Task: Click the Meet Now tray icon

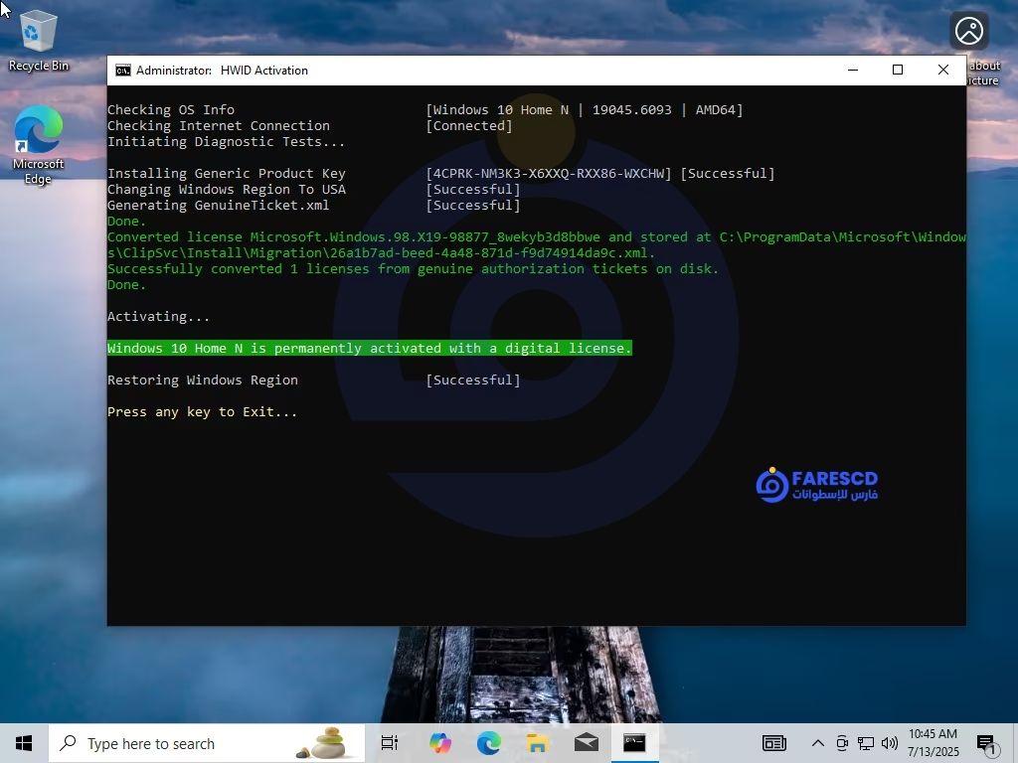Action: pyautogui.click(x=842, y=743)
